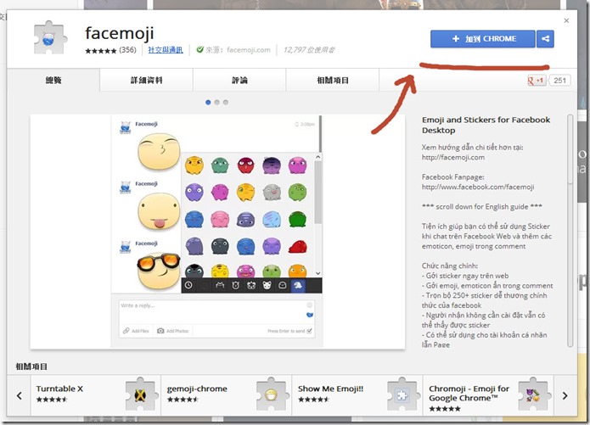This screenshot has height=425, width=590.
Task: Open Chromoji - Emoji for Google Chrome item
Action: (488, 395)
